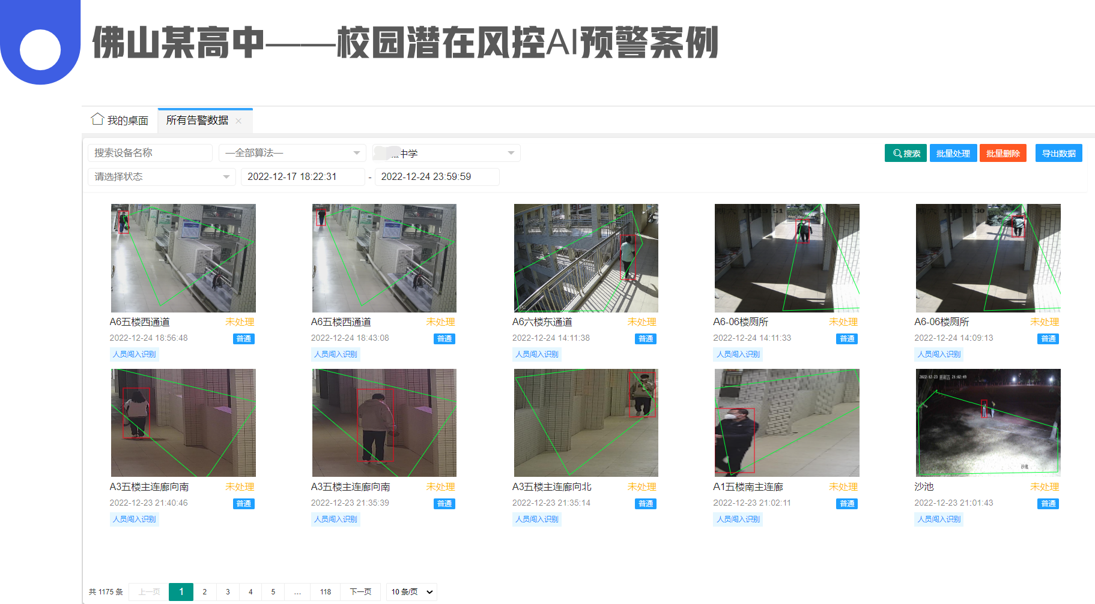Click the 批量处理 button
This screenshot has height=604, width=1095.
click(x=953, y=153)
